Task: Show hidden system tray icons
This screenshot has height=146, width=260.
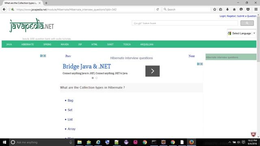Action: pos(230,142)
